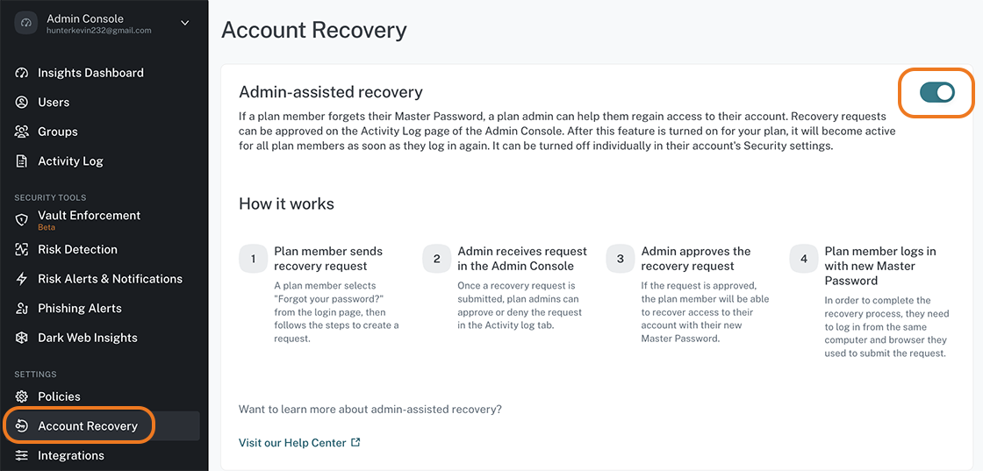This screenshot has width=983, height=471.
Task: Click the Vault Enforcement shield icon
Action: pyautogui.click(x=22, y=220)
